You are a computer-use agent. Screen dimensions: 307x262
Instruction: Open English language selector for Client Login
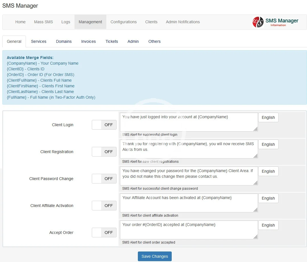point(268,117)
